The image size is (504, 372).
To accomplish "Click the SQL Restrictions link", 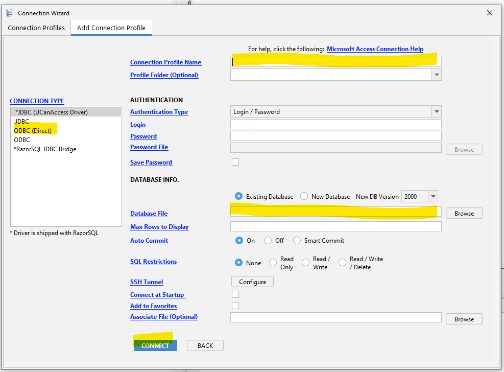I will (154, 262).
